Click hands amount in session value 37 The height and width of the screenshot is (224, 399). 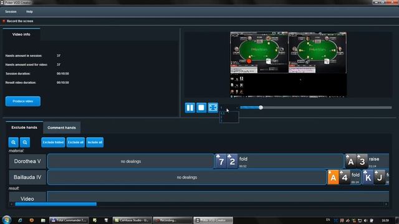[59, 55]
